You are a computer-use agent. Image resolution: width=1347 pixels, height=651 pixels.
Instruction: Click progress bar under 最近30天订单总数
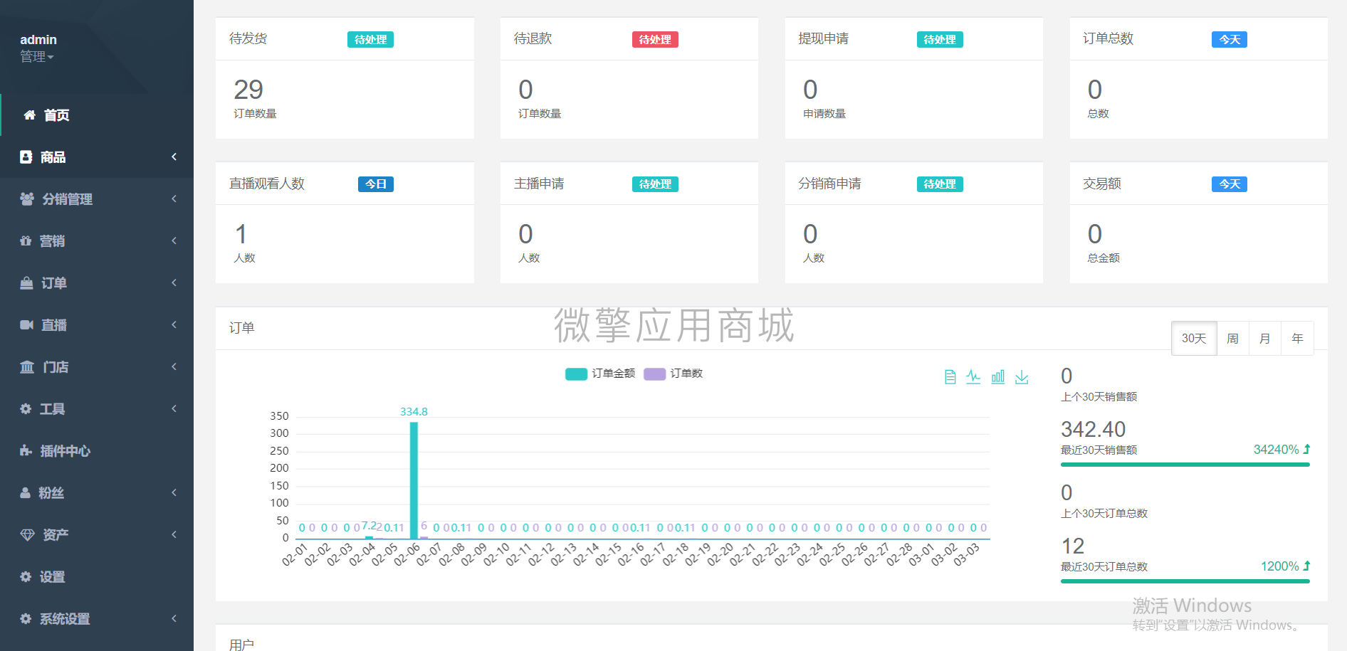pos(1185,581)
